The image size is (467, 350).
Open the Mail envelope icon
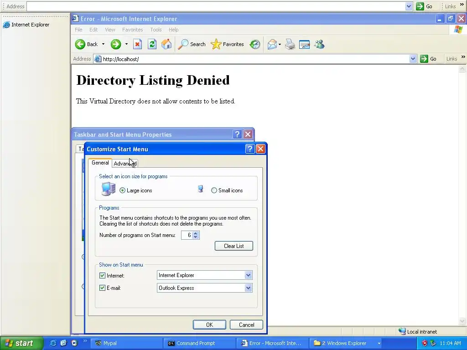pyautogui.click(x=272, y=44)
